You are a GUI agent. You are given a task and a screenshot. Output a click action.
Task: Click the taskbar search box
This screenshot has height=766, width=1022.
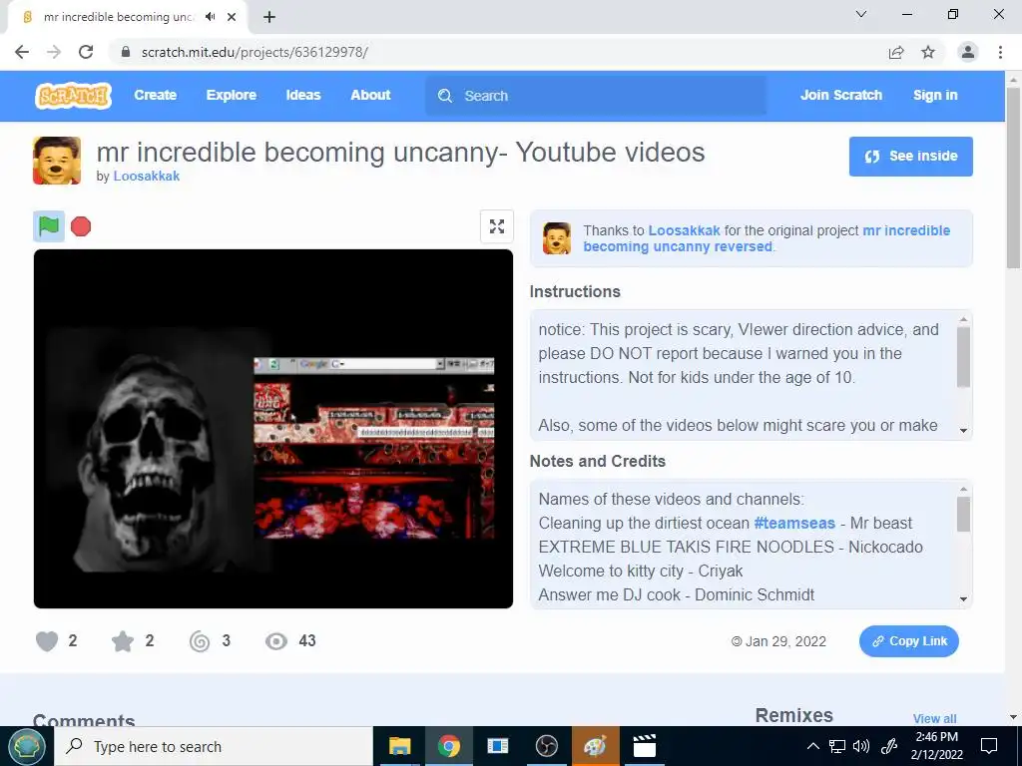tap(214, 746)
